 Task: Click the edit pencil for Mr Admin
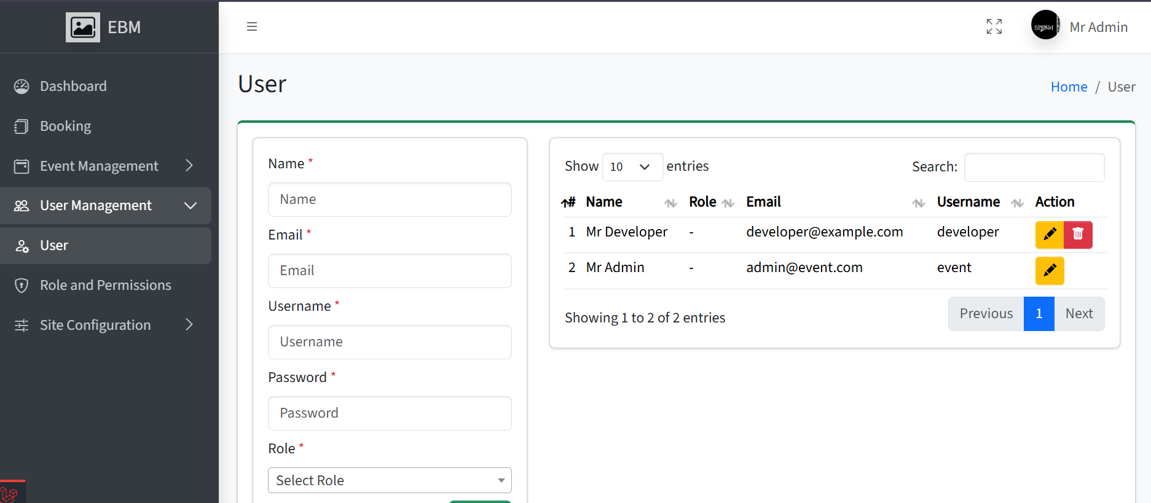point(1049,270)
